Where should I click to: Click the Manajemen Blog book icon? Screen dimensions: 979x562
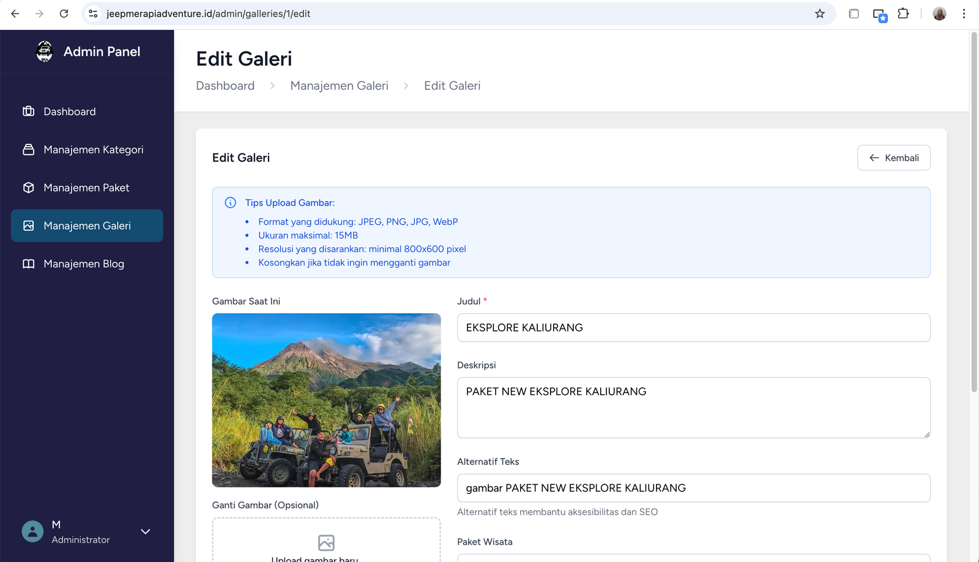coord(29,264)
